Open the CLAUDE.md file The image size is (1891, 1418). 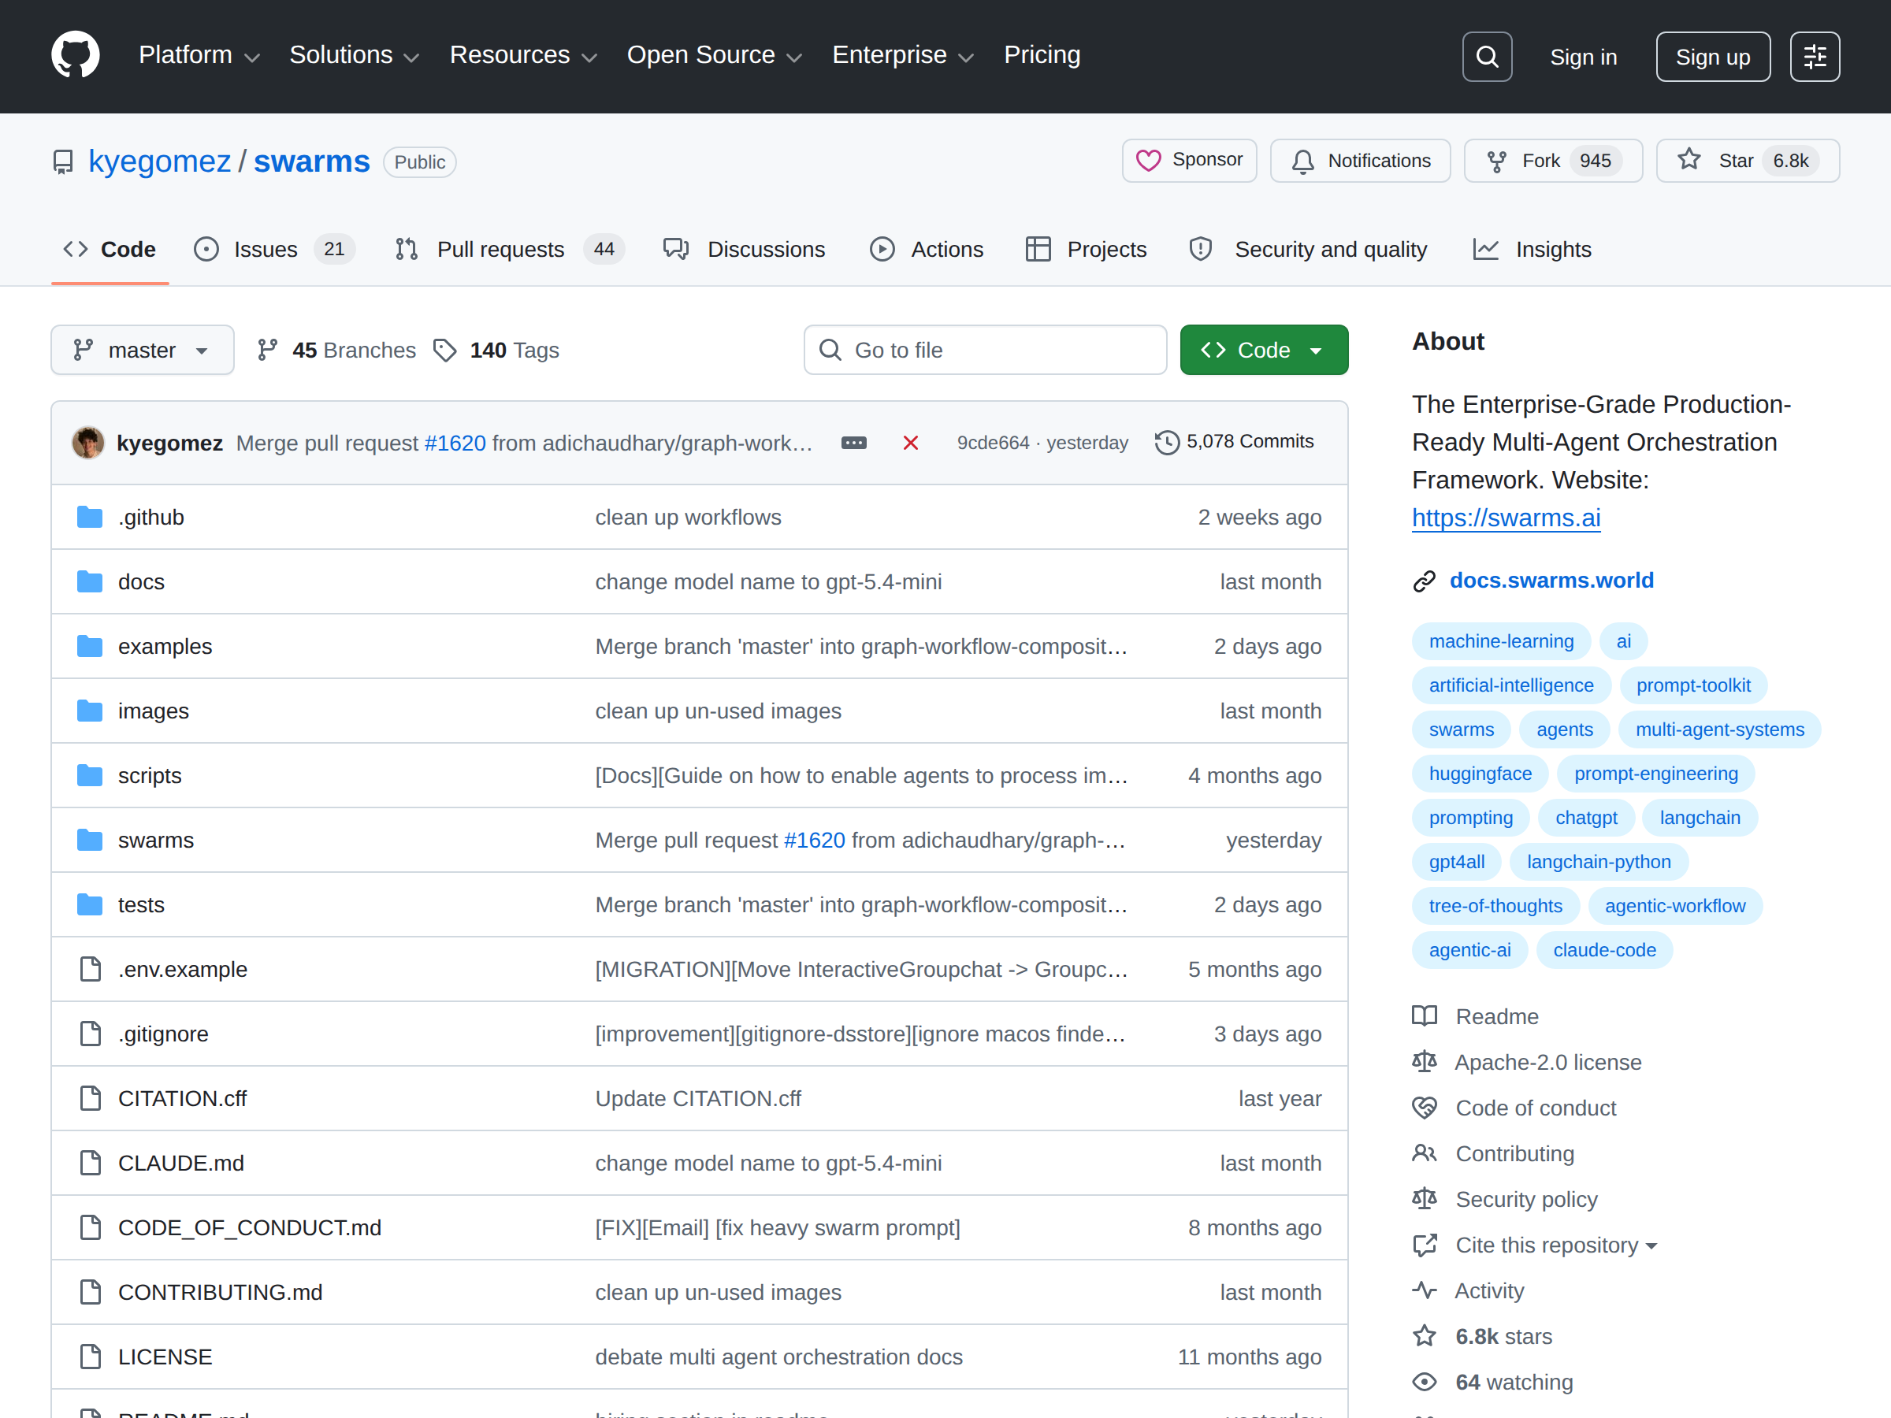(181, 1164)
